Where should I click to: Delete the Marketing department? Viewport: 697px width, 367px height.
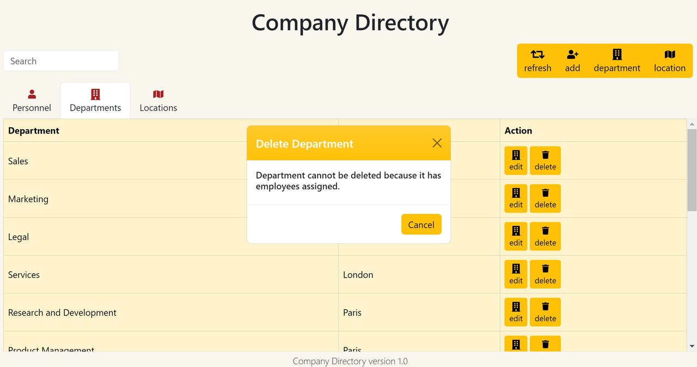(x=545, y=198)
